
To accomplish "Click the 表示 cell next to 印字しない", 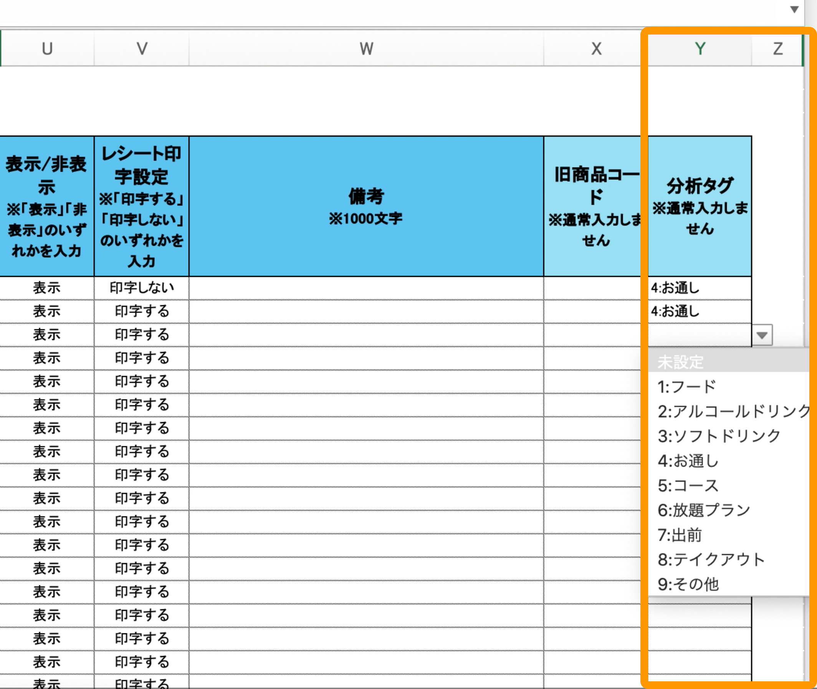I will (x=47, y=288).
